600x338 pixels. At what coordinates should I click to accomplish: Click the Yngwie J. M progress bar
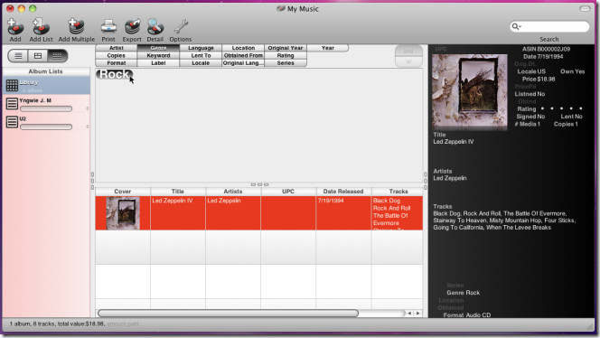click(46, 108)
